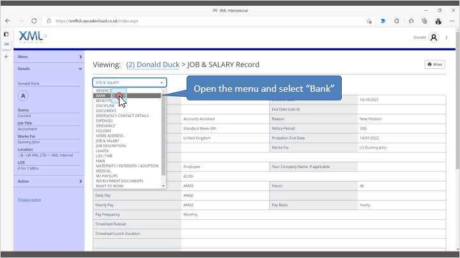Select EMERGENCY CONTACT DETAILS option
Image resolution: width=460 pixels, height=258 pixels.
tap(127, 115)
